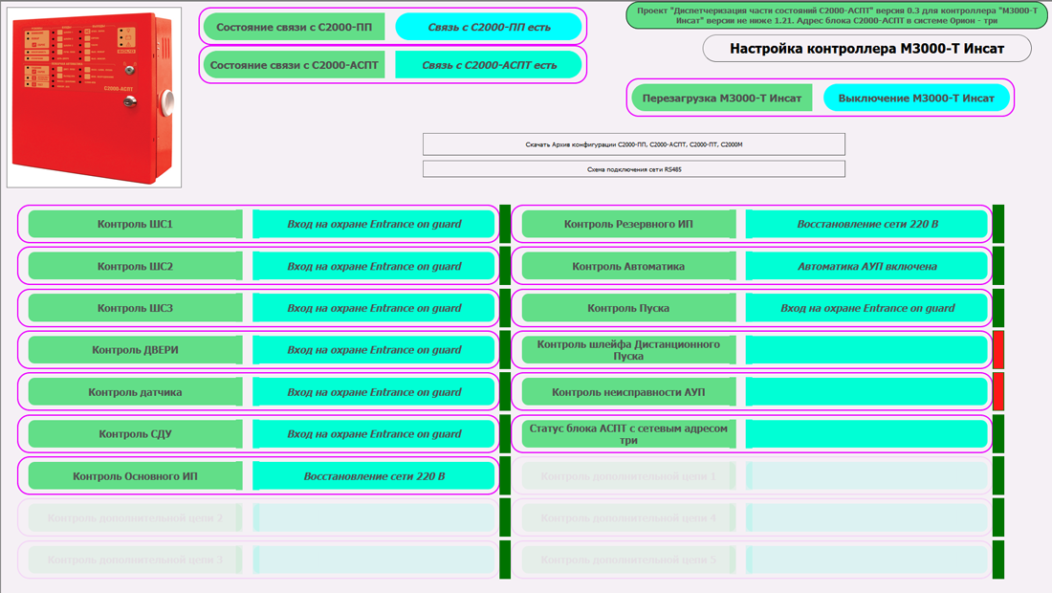
Task: Open the Схема подключения сети RS485 link
Action: (x=633, y=169)
